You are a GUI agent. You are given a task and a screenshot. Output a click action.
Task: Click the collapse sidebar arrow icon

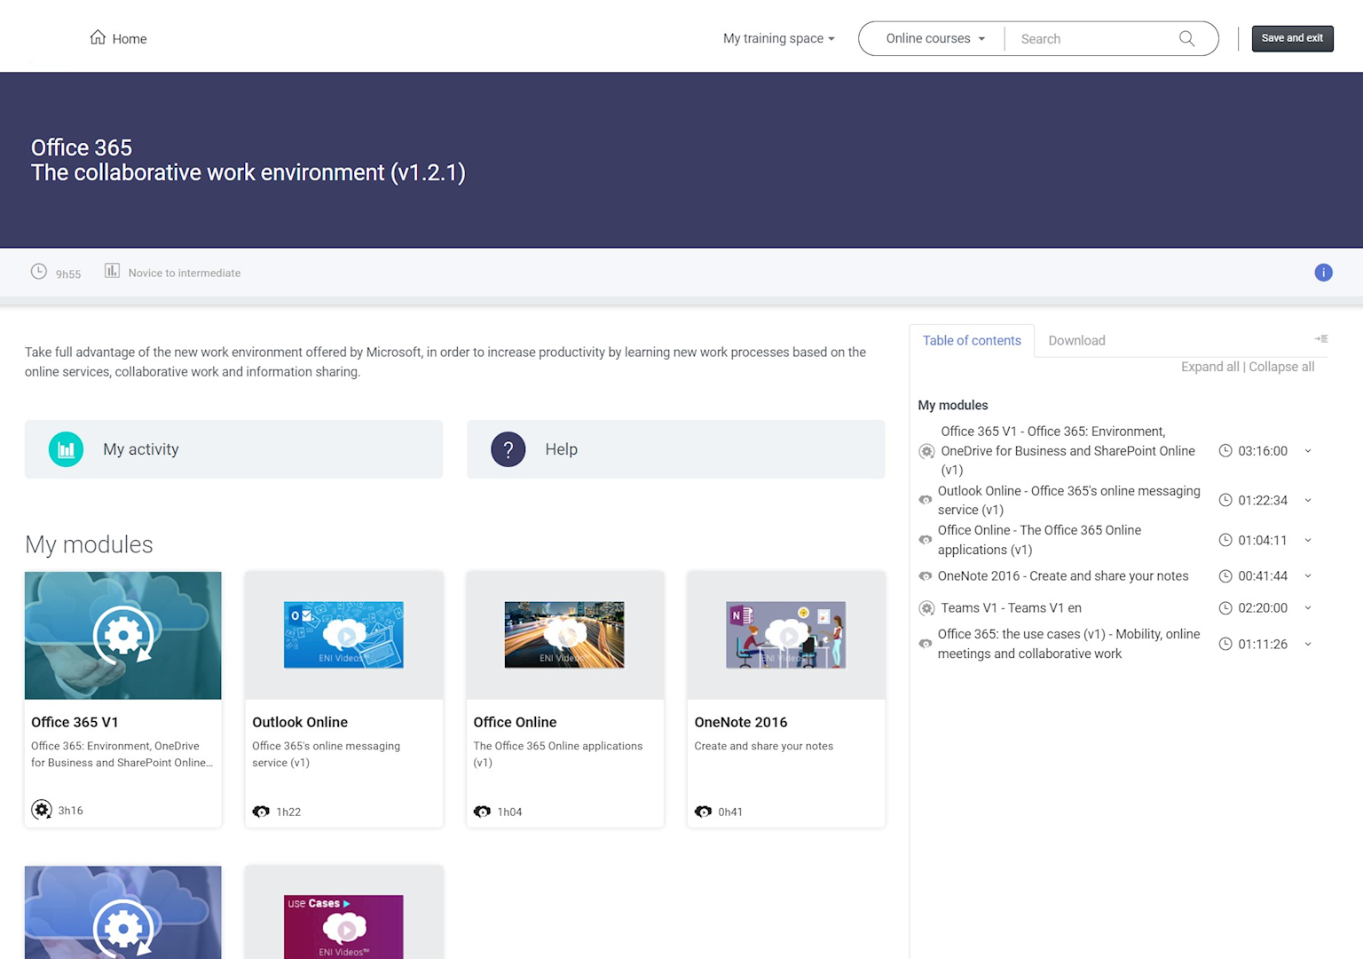pyautogui.click(x=1321, y=338)
